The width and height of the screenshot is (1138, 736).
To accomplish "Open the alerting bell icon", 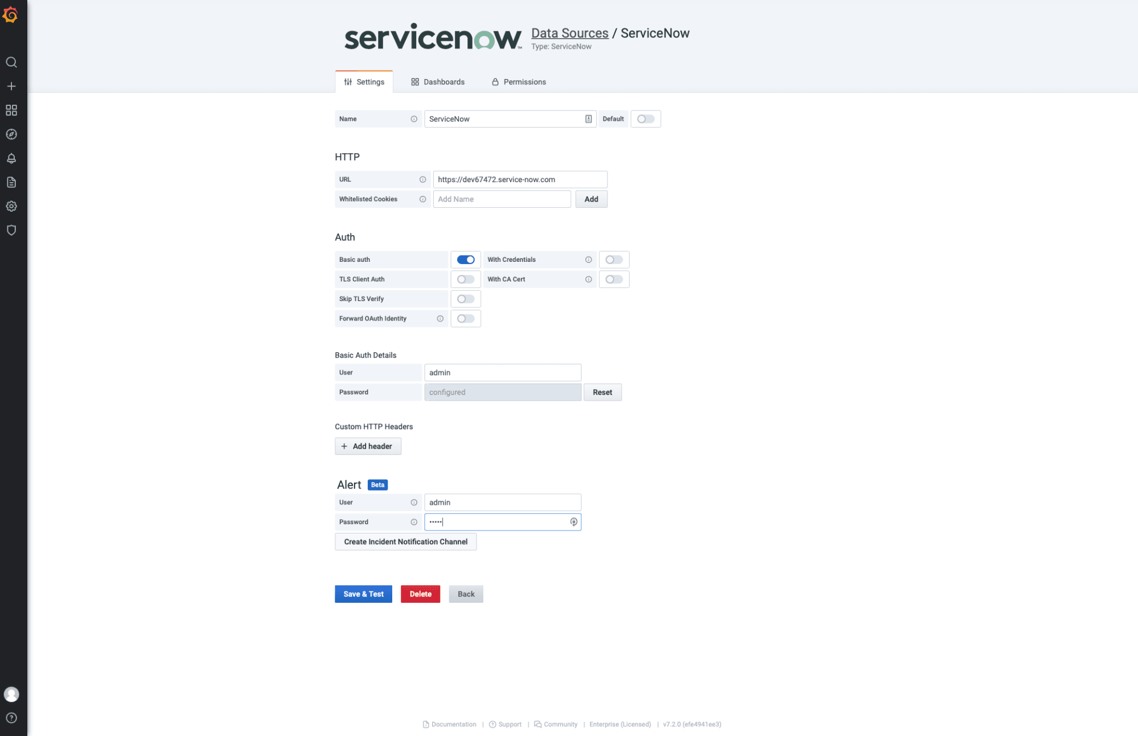I will (11, 158).
